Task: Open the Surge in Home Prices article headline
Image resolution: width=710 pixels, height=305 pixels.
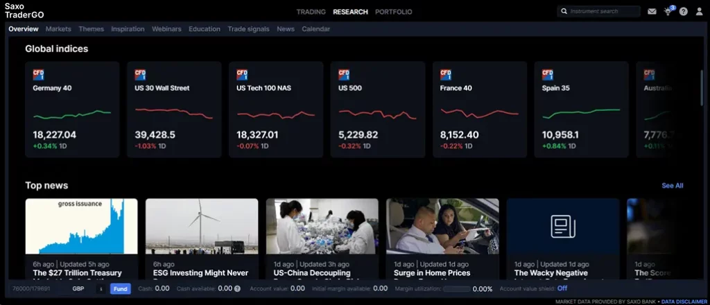Action: (432, 273)
